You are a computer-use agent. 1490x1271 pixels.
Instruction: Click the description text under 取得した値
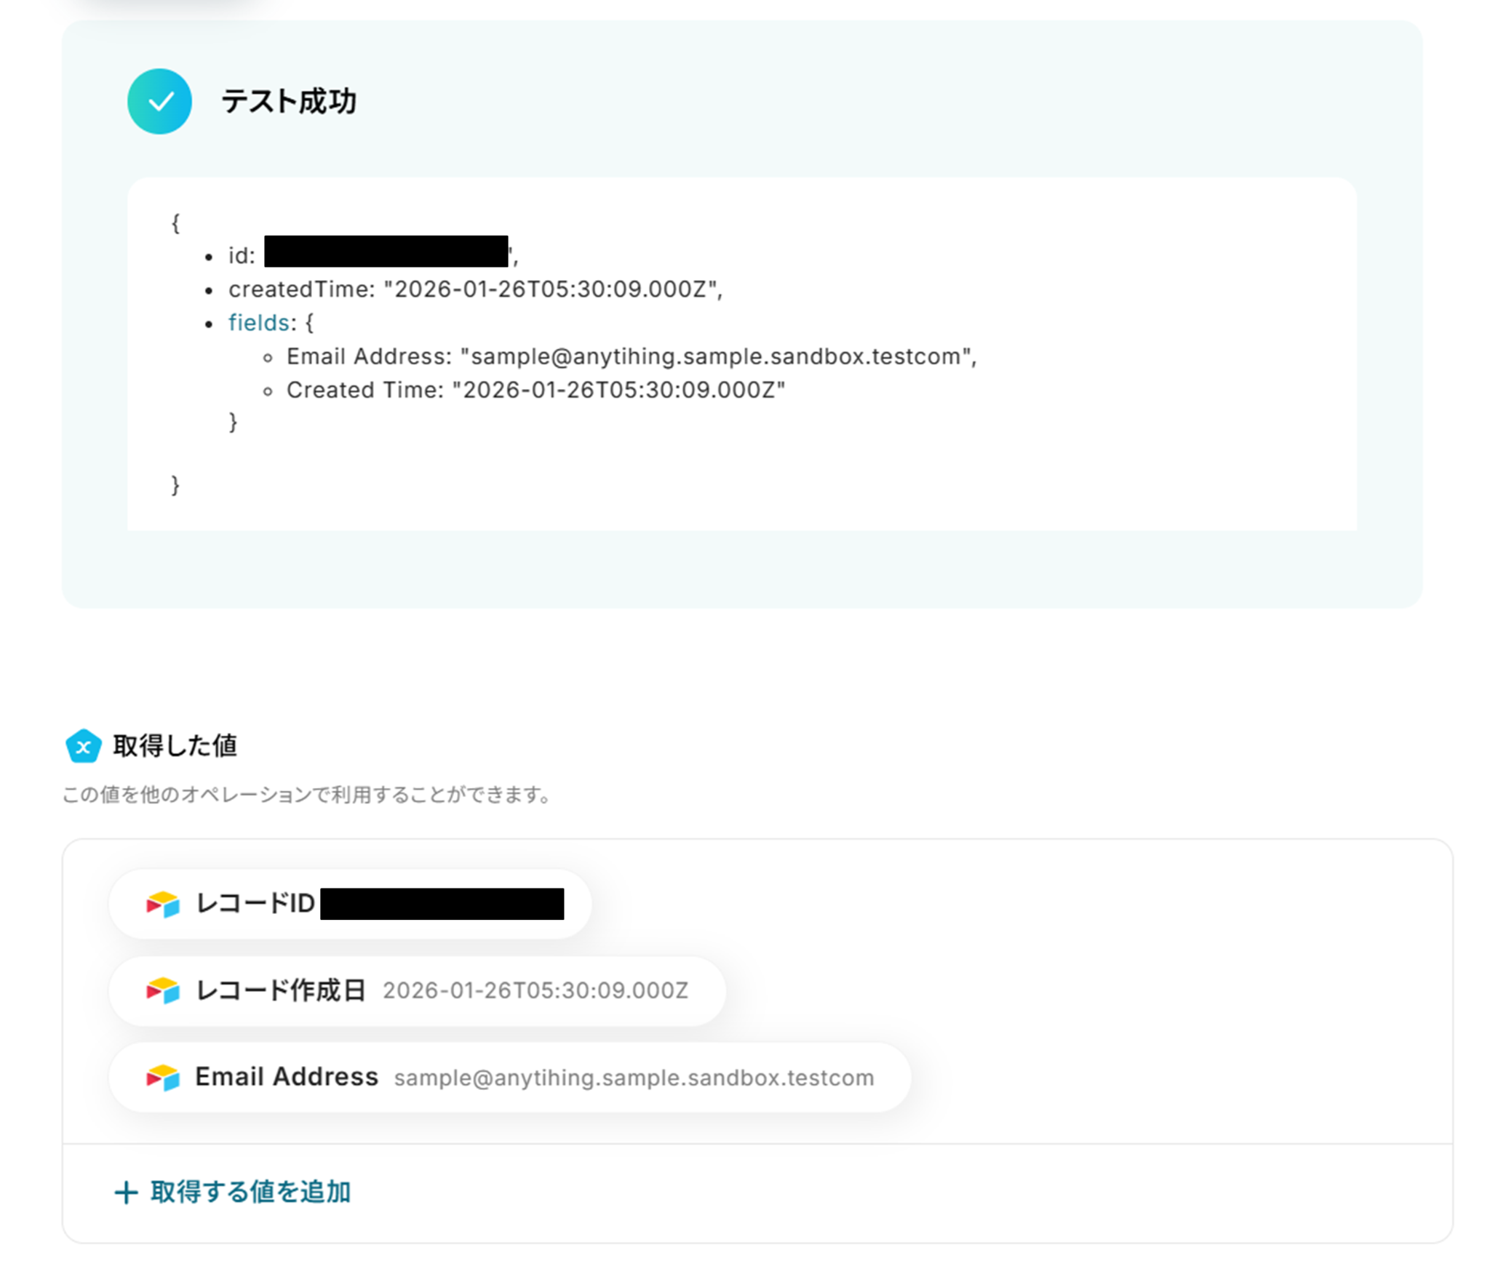click(x=306, y=795)
